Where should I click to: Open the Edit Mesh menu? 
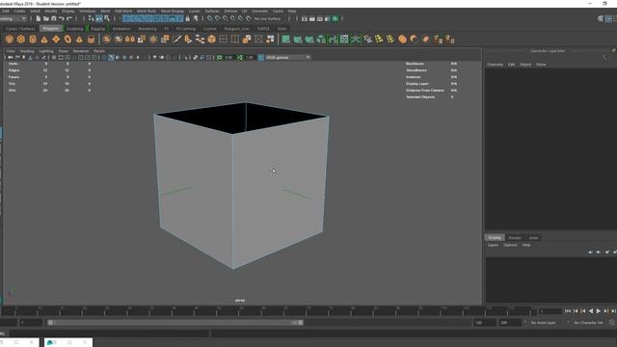point(123,11)
